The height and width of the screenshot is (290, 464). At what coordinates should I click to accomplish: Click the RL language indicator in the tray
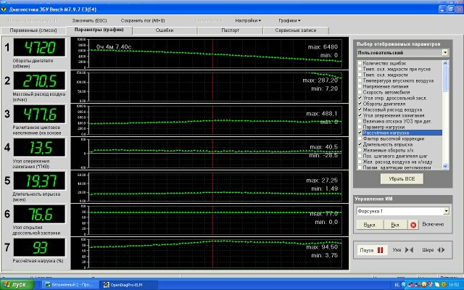tap(397, 285)
